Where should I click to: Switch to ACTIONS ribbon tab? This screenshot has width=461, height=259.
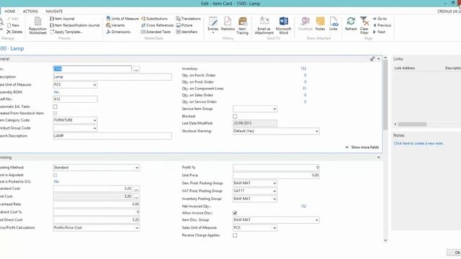[30, 12]
